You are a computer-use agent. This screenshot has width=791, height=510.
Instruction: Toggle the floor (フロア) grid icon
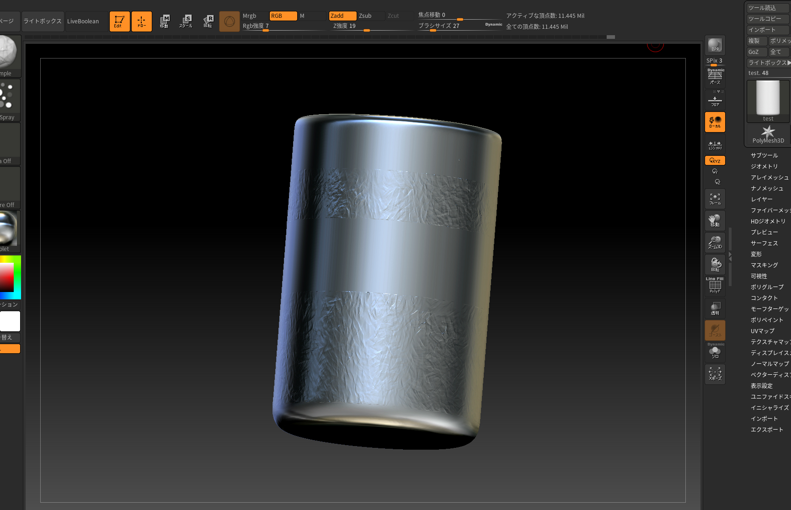point(715,100)
